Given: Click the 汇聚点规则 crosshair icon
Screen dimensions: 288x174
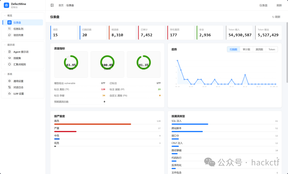Looking at the screenshot, I should [x=10, y=64].
